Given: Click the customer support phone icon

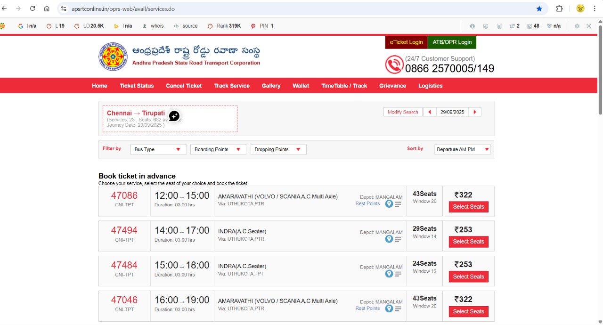Looking at the screenshot, I should pyautogui.click(x=395, y=64).
